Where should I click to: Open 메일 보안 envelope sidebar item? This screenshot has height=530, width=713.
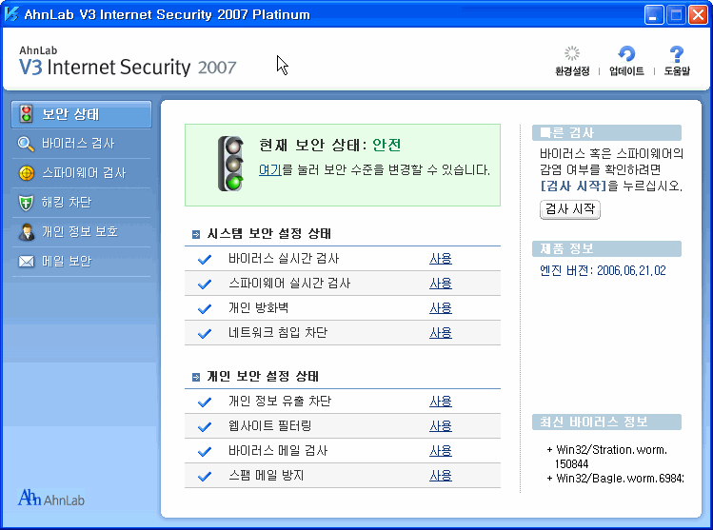point(67,261)
